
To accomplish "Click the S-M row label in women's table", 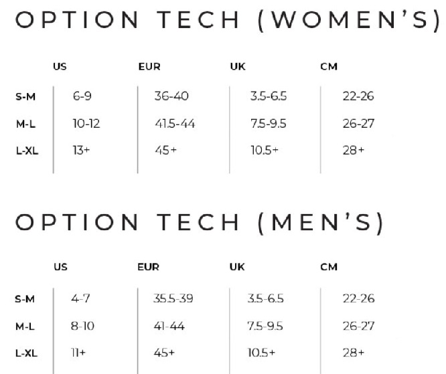I will pyautogui.click(x=25, y=96).
